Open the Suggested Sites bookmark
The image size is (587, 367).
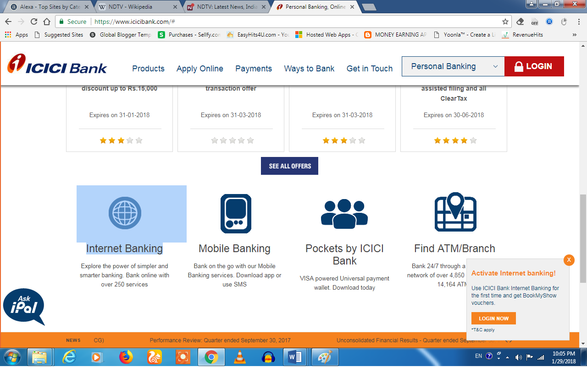coord(59,35)
